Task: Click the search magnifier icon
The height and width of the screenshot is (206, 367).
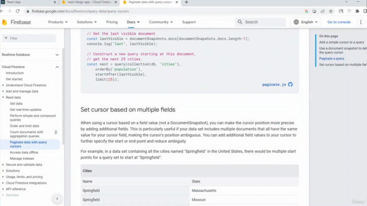Action: point(240,22)
